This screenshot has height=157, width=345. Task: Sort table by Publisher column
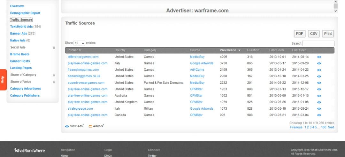pos(74,50)
